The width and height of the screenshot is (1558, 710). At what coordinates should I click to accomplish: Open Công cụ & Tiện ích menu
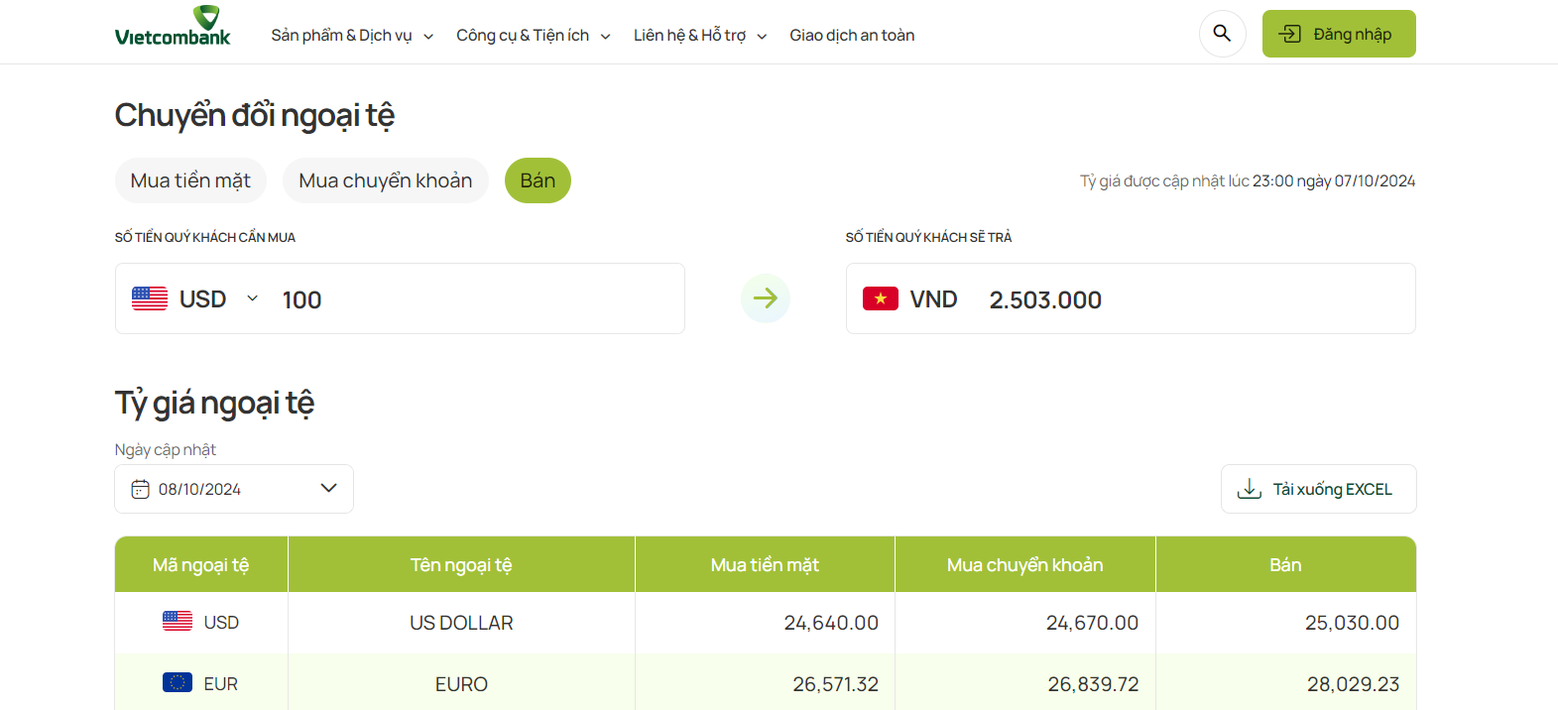[x=533, y=35]
